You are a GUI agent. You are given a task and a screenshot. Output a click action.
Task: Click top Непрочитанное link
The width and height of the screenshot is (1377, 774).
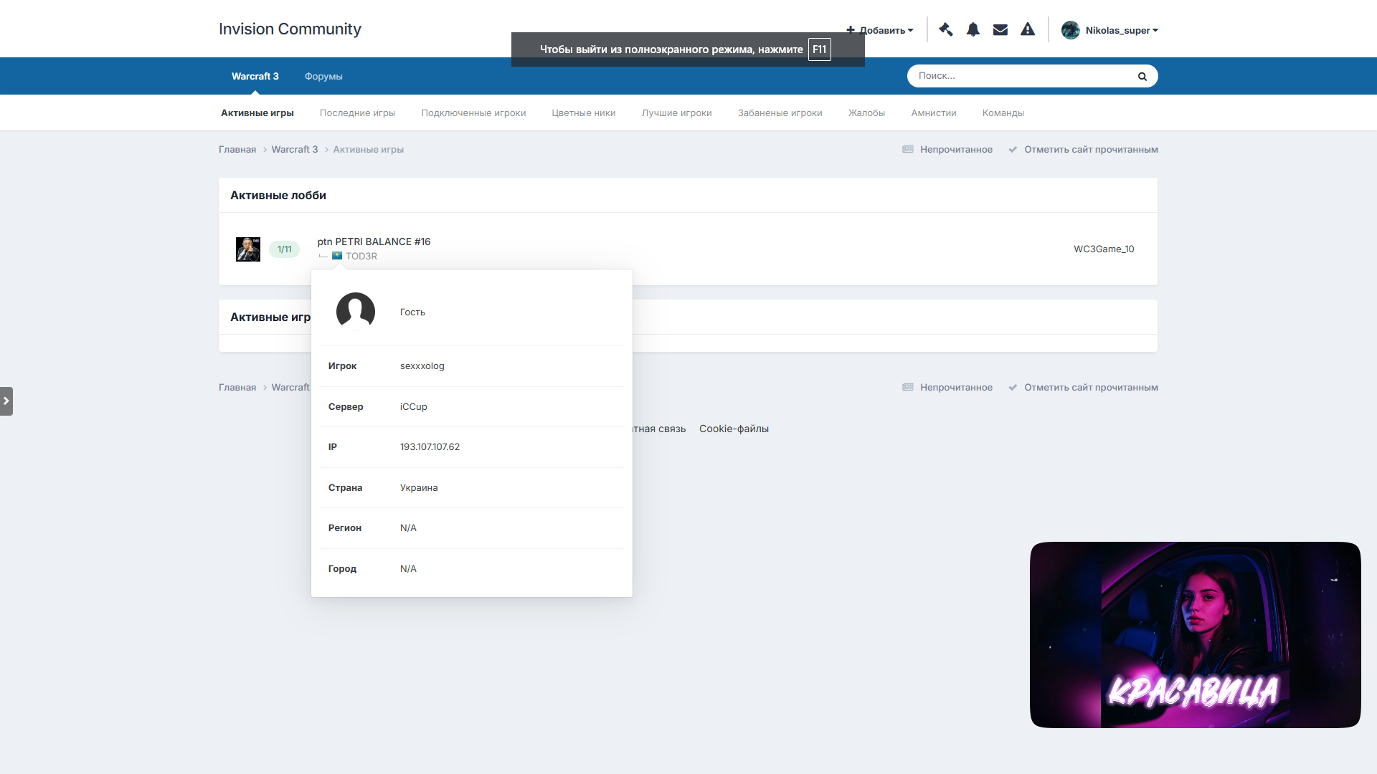click(947, 150)
